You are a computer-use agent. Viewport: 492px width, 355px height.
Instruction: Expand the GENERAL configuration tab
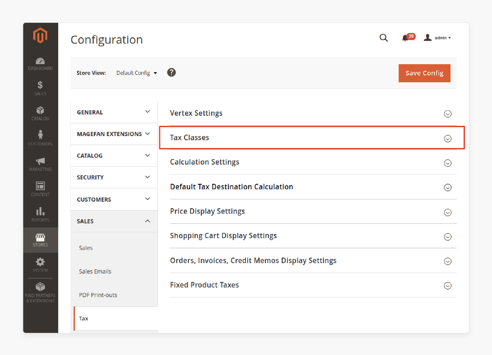point(114,112)
